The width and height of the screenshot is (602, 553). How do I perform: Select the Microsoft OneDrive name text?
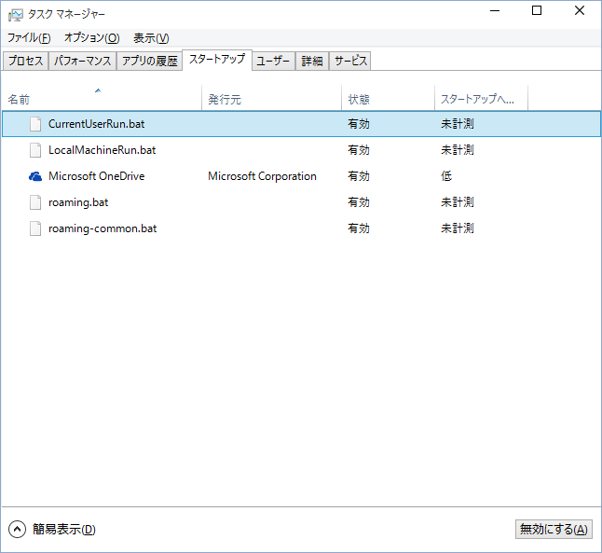(96, 176)
